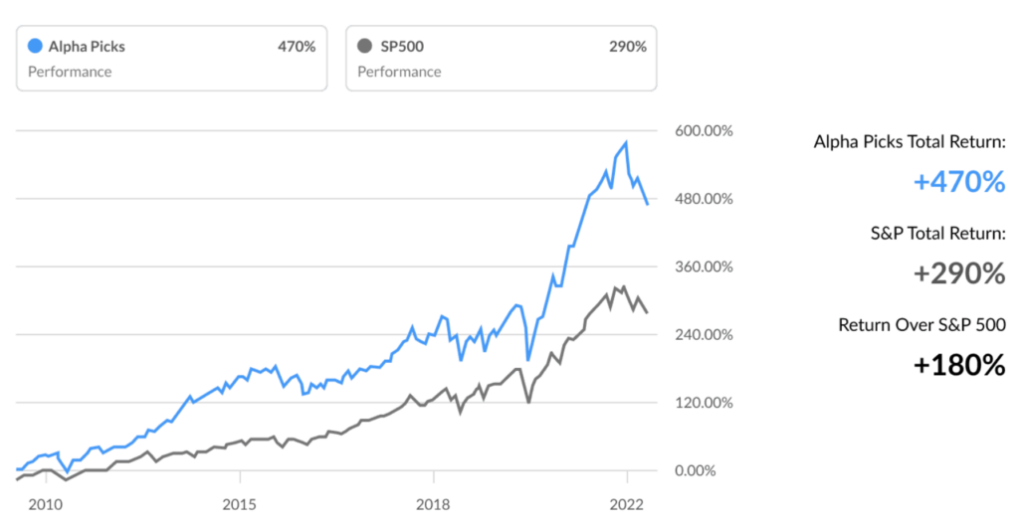Screen dimensions: 1019x532
Task: Select the Alpha Picks performance card
Action: point(171,59)
